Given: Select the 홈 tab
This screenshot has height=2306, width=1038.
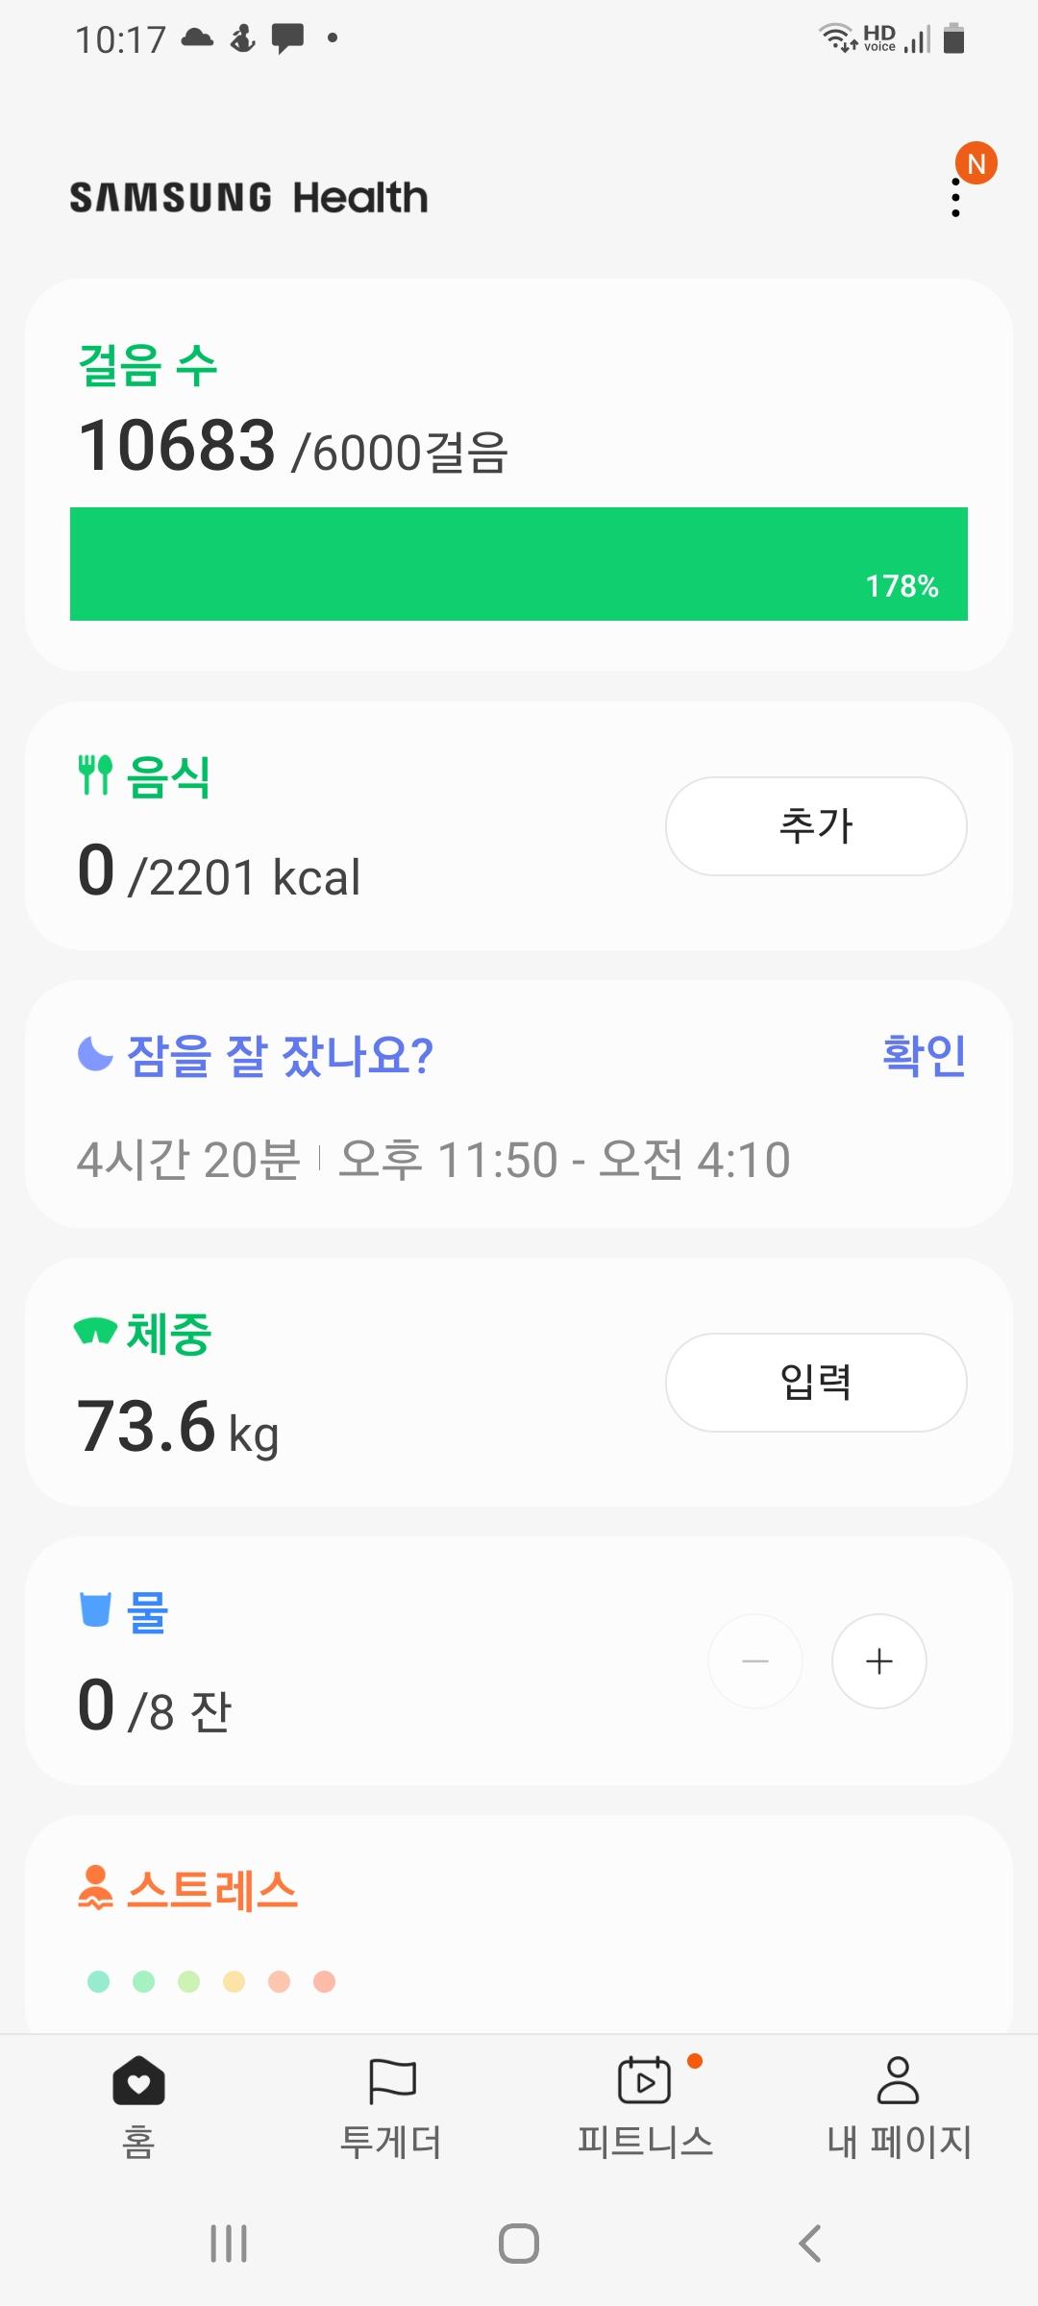Looking at the screenshot, I should (x=138, y=2108).
